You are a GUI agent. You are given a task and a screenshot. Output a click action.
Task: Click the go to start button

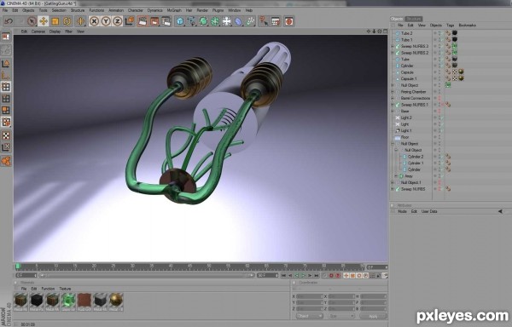pyautogui.click(x=283, y=276)
